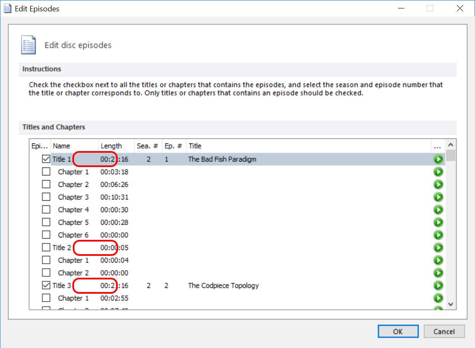Click season number 2 in Title 3 row
Viewport: 475px width, 348px height.
point(149,286)
